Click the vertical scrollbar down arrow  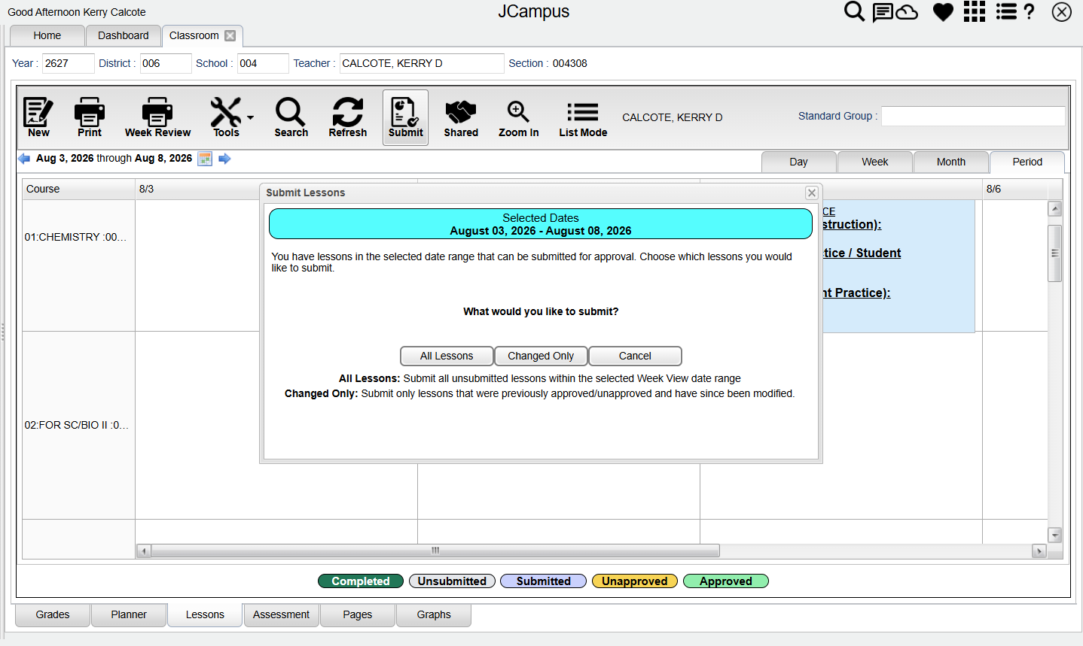[x=1054, y=535]
